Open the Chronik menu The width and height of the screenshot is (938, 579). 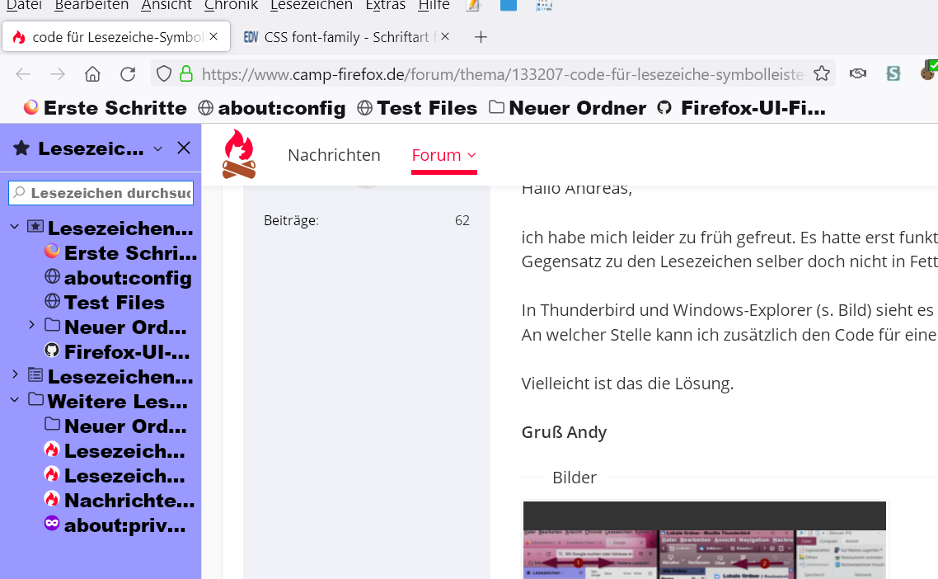click(231, 6)
